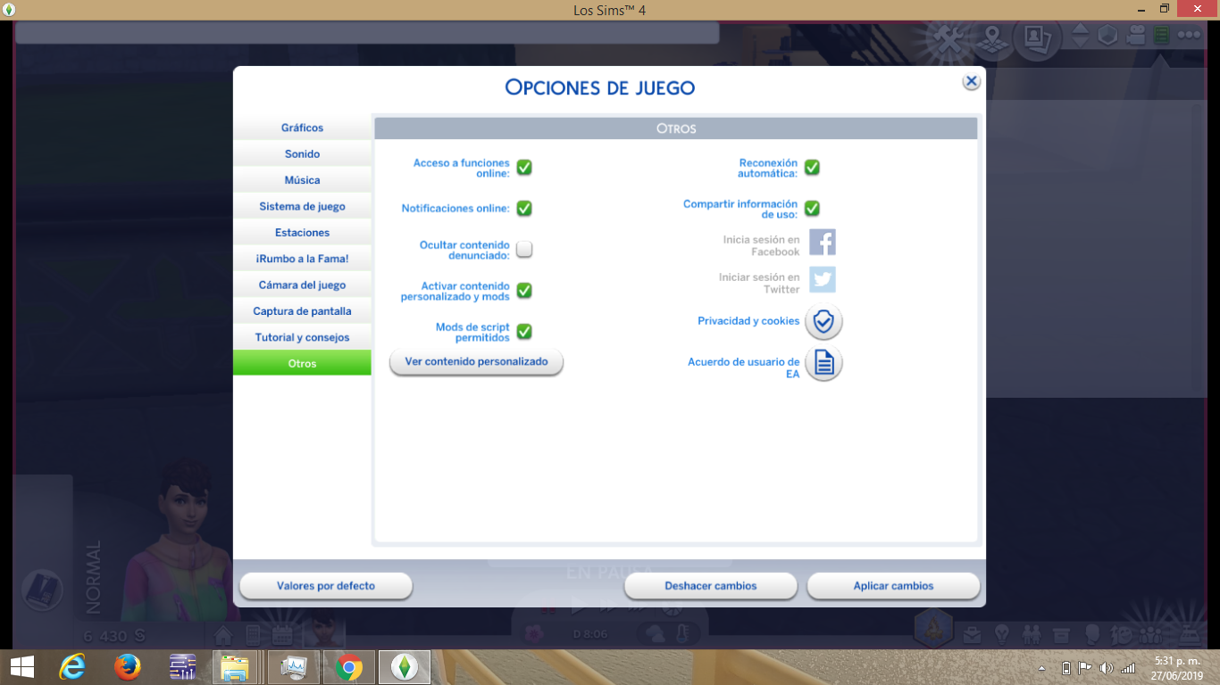Close the Opciones de juego dialog
Screen dimensions: 1220x685
[971, 81]
